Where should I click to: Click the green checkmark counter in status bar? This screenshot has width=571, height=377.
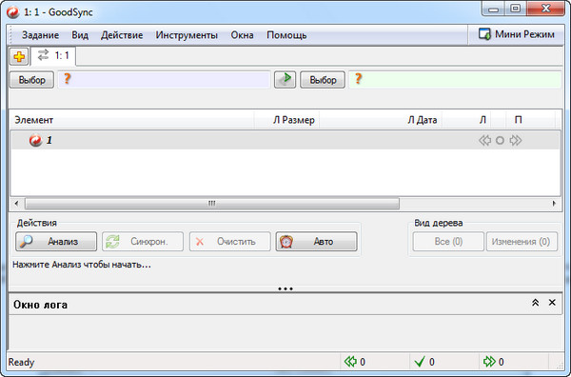point(424,362)
